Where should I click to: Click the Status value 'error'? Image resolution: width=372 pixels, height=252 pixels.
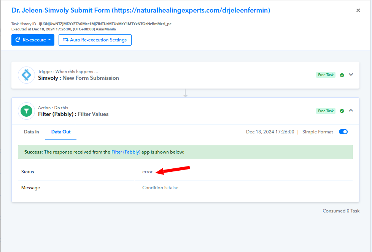[147, 172]
